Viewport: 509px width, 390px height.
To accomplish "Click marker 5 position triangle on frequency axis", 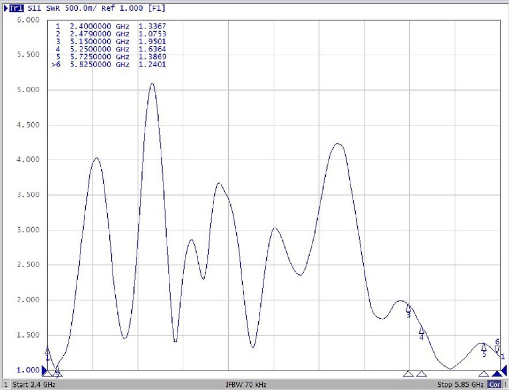I will point(484,374).
